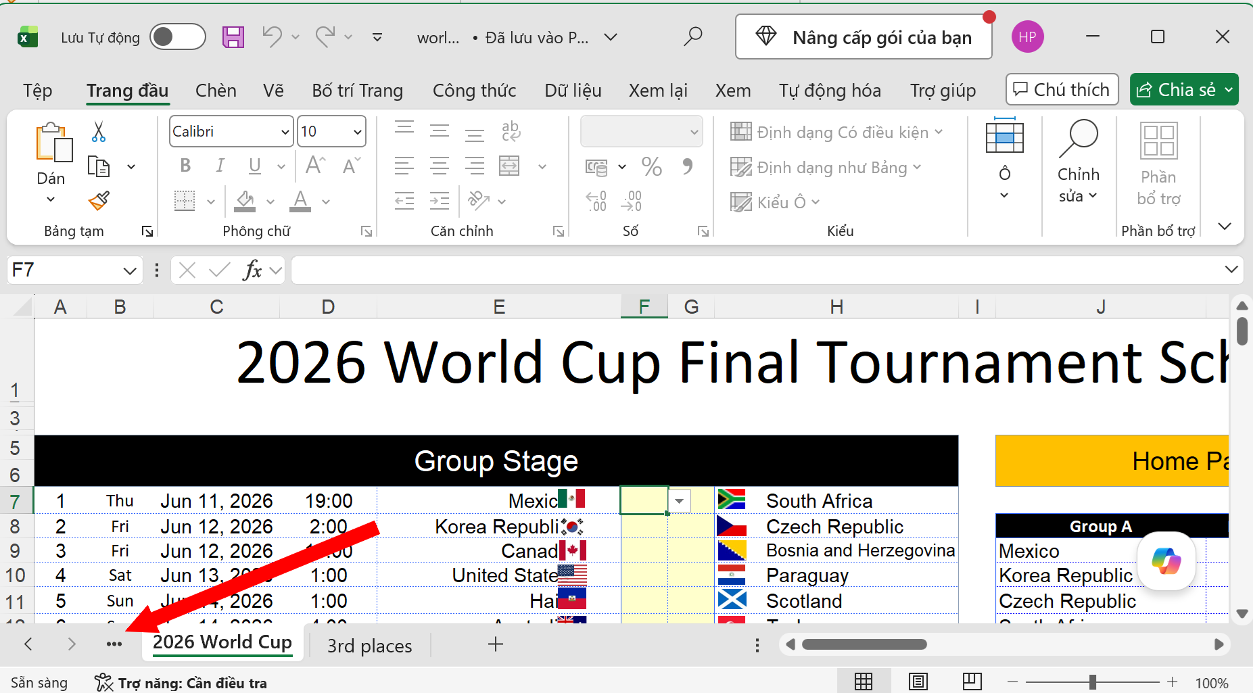Switch to the 3rd places sheet tab

369,646
